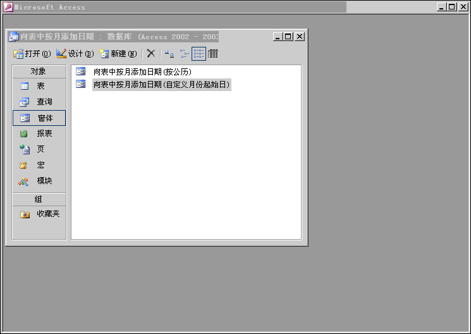Click database window title bar icon
This screenshot has height=334, width=471.
[x=14, y=37]
